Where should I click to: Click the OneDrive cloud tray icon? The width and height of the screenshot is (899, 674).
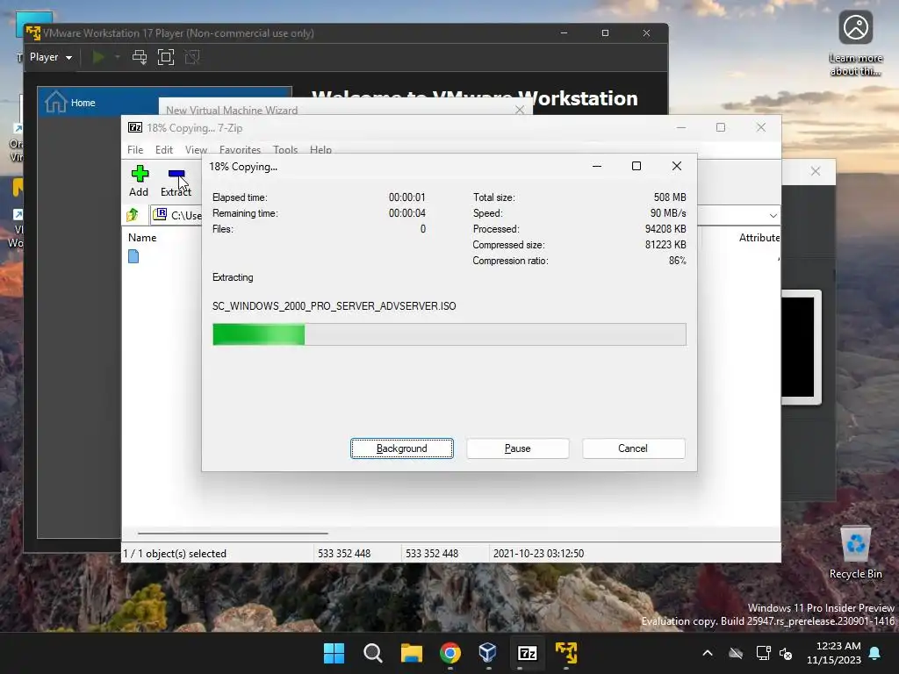pyautogui.click(x=736, y=653)
